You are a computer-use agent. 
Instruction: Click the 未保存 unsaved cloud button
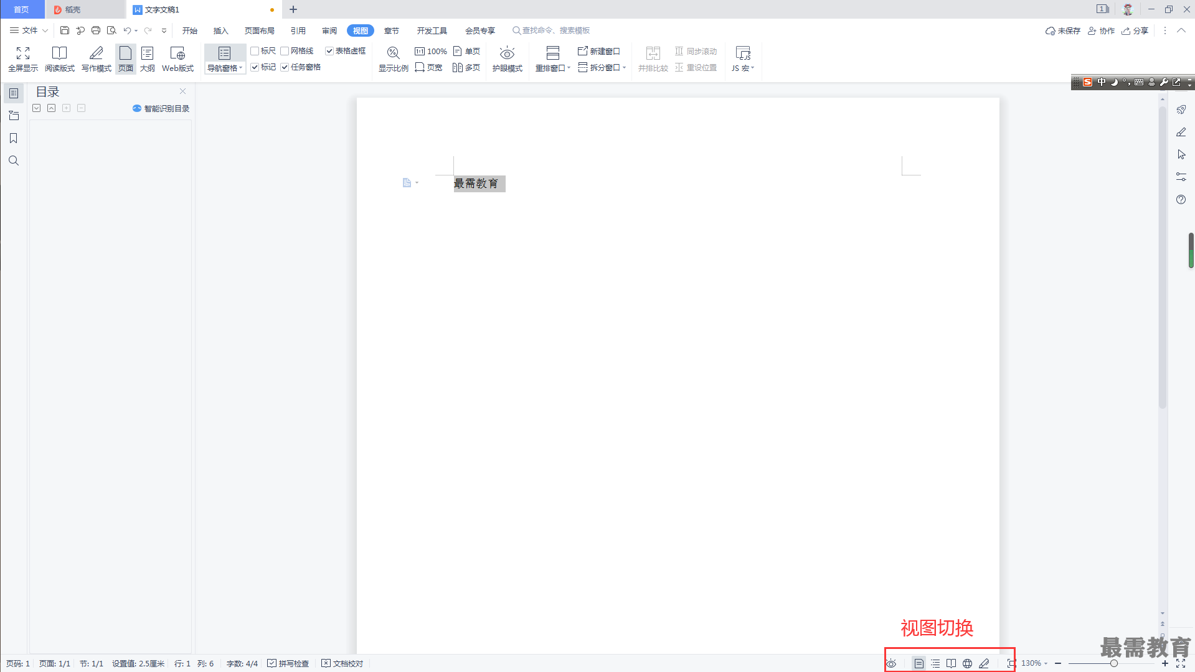[1063, 30]
